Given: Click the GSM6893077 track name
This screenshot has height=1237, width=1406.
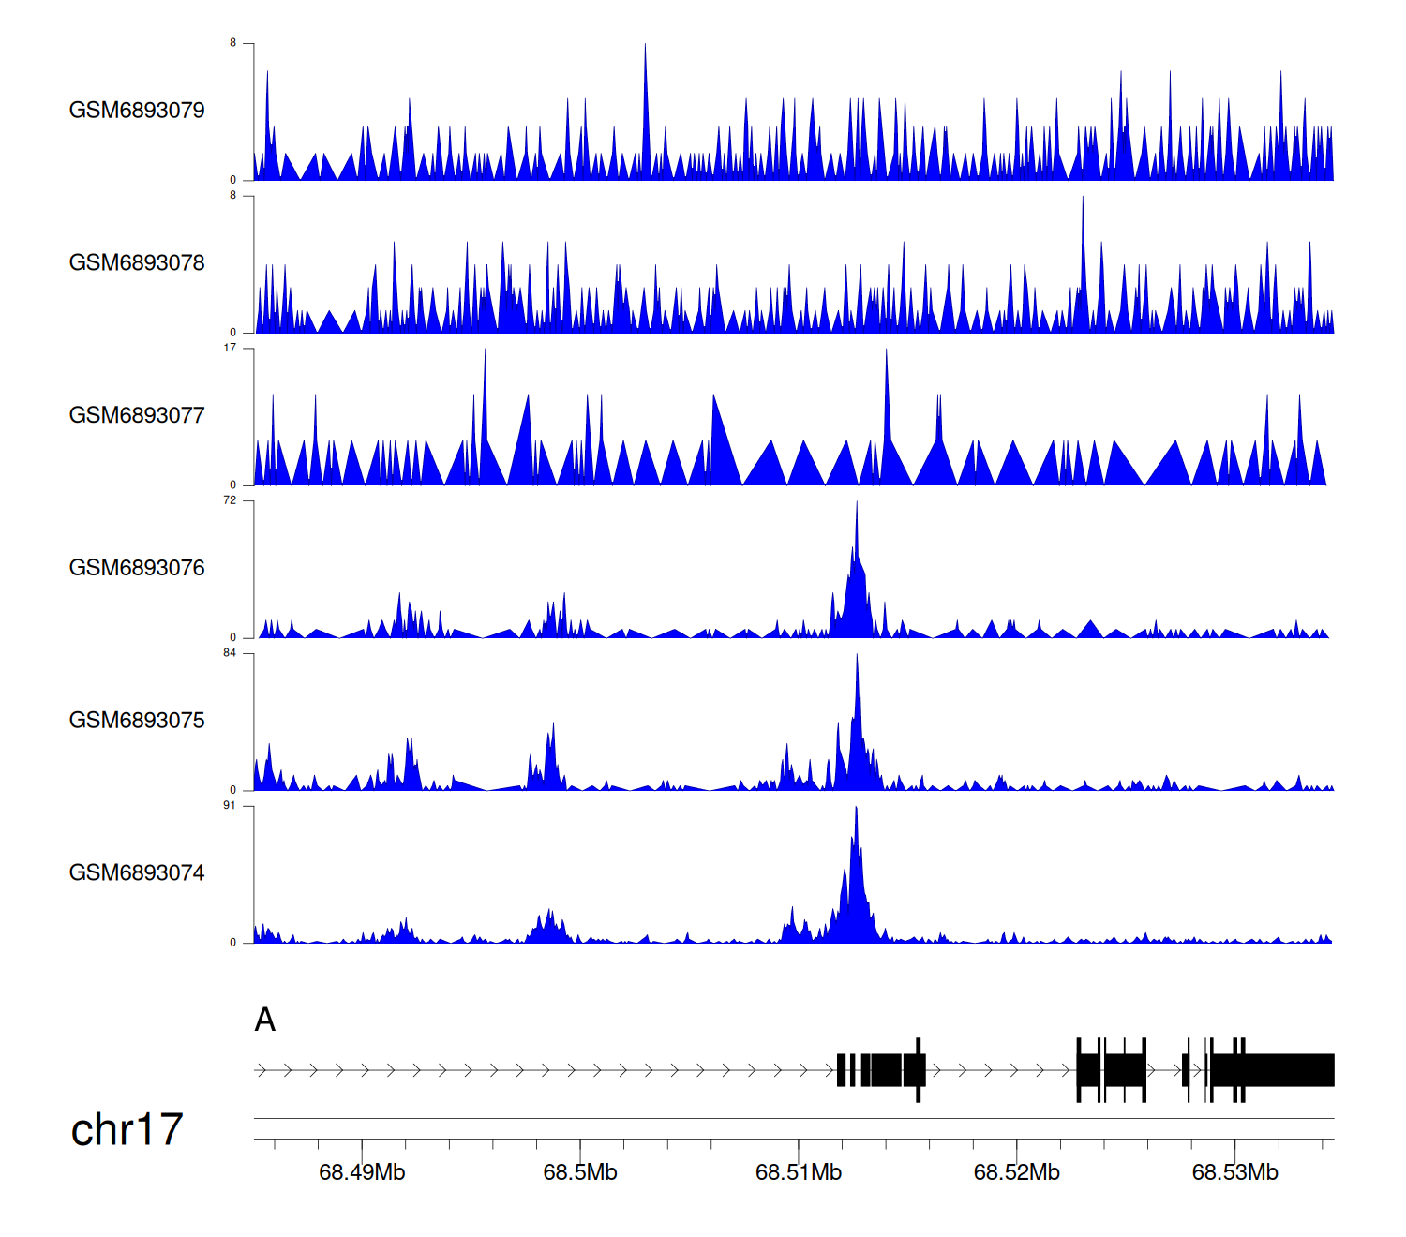Looking at the screenshot, I should [137, 415].
